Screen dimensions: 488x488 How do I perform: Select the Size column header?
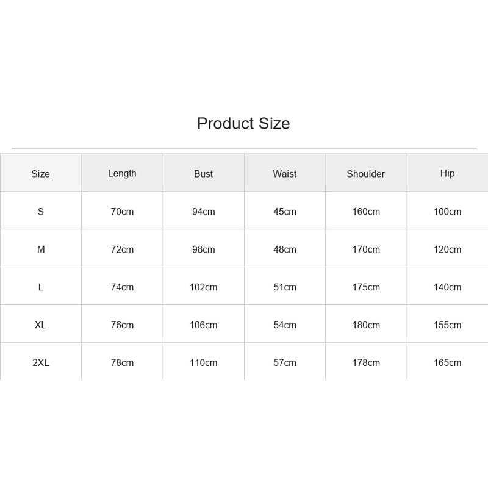40,174
